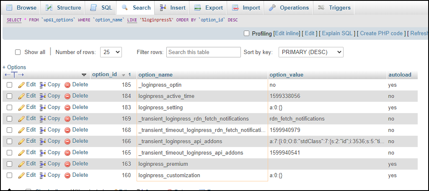Click the Delete icon for option_id 168
Screen dimensions: 429x191
coord(67,130)
